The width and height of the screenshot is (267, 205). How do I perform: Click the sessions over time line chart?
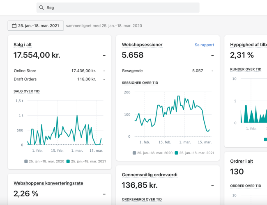[173, 114]
